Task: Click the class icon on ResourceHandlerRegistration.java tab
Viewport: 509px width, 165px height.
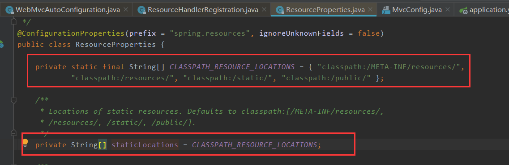Action: click(x=141, y=10)
